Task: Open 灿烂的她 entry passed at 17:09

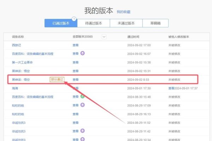Action: pos(18,105)
